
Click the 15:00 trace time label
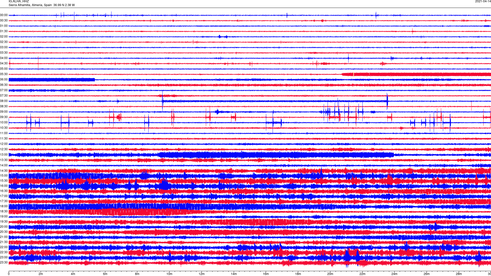tap(4, 176)
